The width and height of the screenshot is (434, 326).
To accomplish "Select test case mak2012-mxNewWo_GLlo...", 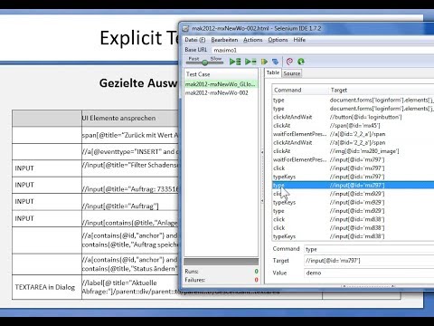I will [x=221, y=84].
